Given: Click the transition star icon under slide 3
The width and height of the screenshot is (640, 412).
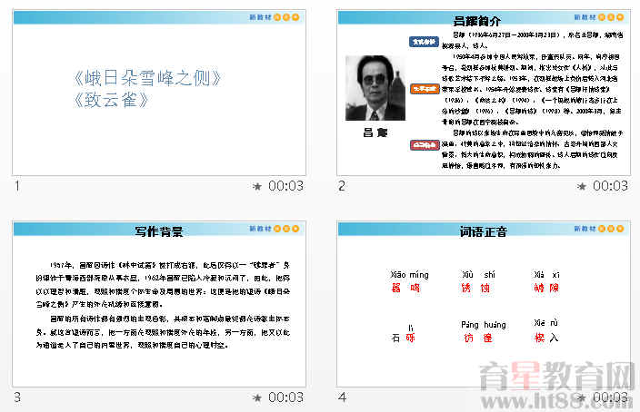Looking at the screenshot, I should [257, 397].
